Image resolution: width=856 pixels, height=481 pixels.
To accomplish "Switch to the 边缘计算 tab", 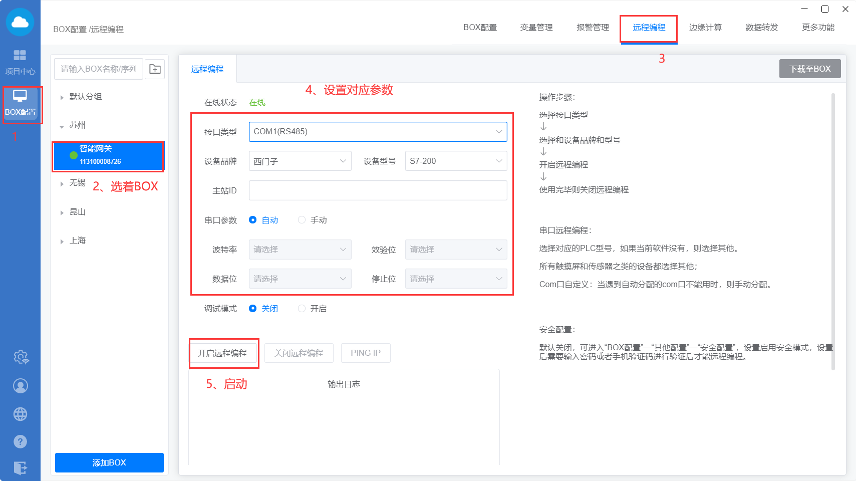I will (x=705, y=28).
